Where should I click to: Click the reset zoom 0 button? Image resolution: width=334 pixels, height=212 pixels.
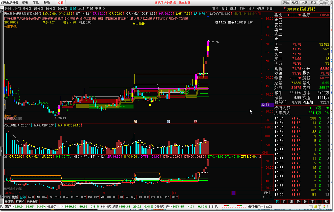pyautogui.click(x=271, y=197)
